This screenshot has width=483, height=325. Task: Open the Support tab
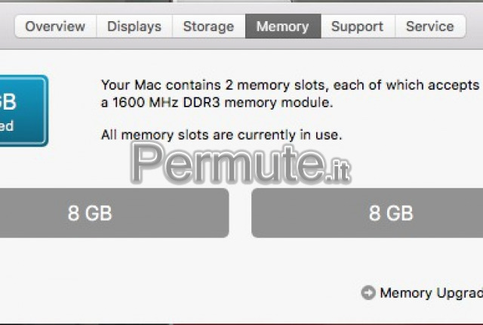(358, 26)
